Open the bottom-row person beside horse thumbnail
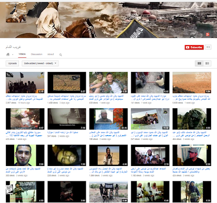 point(192,192)
